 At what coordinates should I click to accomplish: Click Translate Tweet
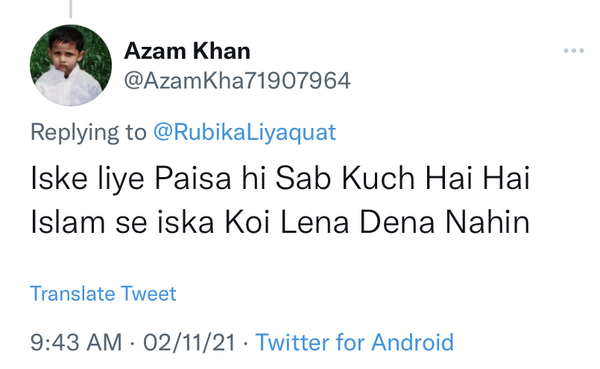click(x=103, y=293)
